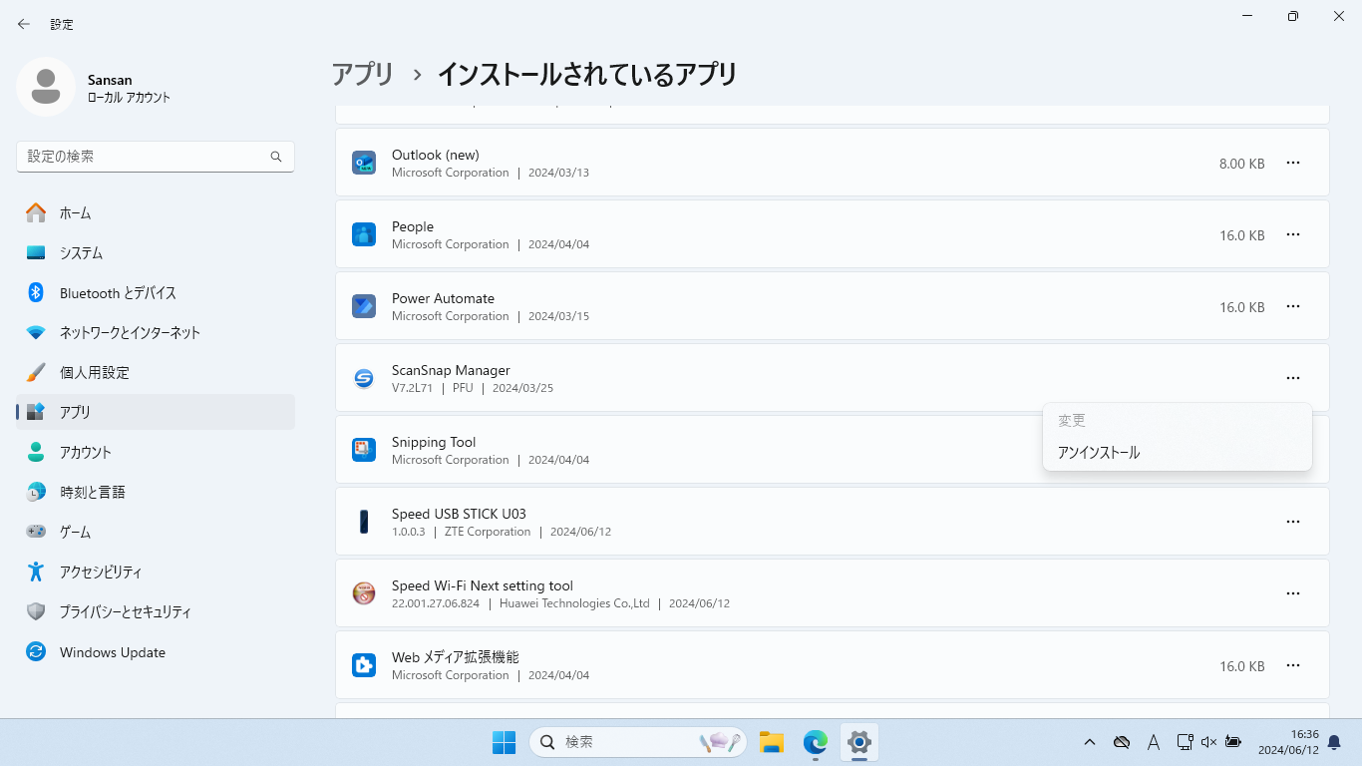Image resolution: width=1362 pixels, height=766 pixels.
Task: Show hidden tray icons chevron
Action: point(1090,742)
